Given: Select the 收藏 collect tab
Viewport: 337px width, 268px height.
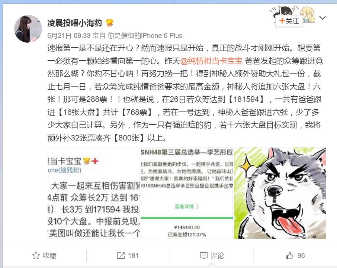Looking at the screenshot, I should tap(45, 255).
